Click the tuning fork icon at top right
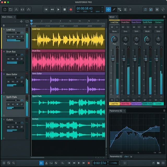The width and height of the screenshot is (167, 167). click(163, 9)
